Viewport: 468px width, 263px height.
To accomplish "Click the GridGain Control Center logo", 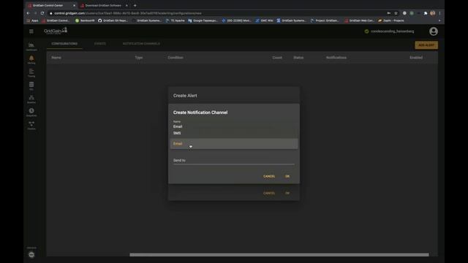I will [56, 31].
